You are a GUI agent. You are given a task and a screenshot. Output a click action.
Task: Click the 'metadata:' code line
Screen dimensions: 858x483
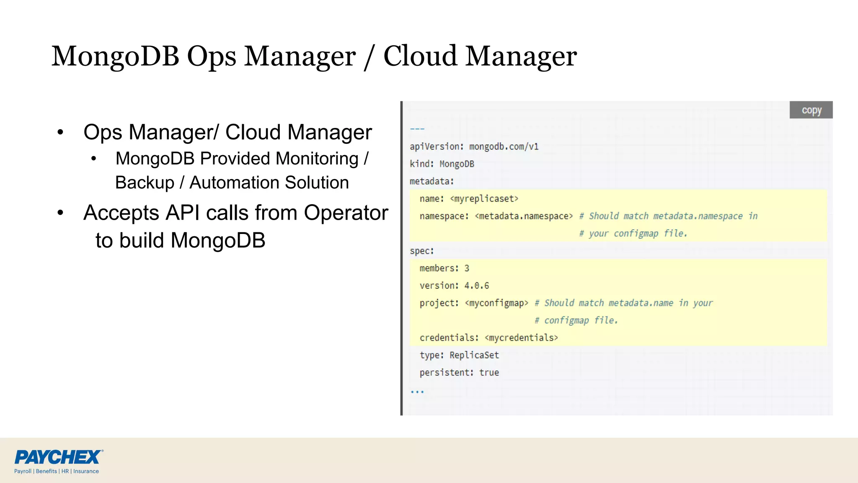(x=432, y=182)
